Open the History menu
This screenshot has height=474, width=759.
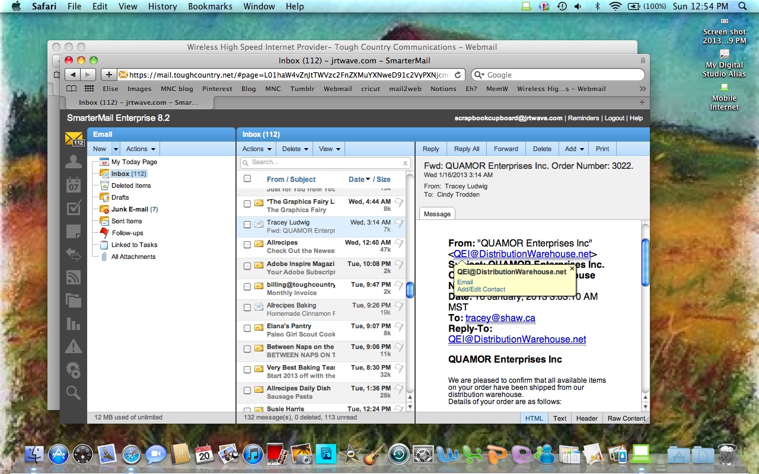pyautogui.click(x=162, y=7)
